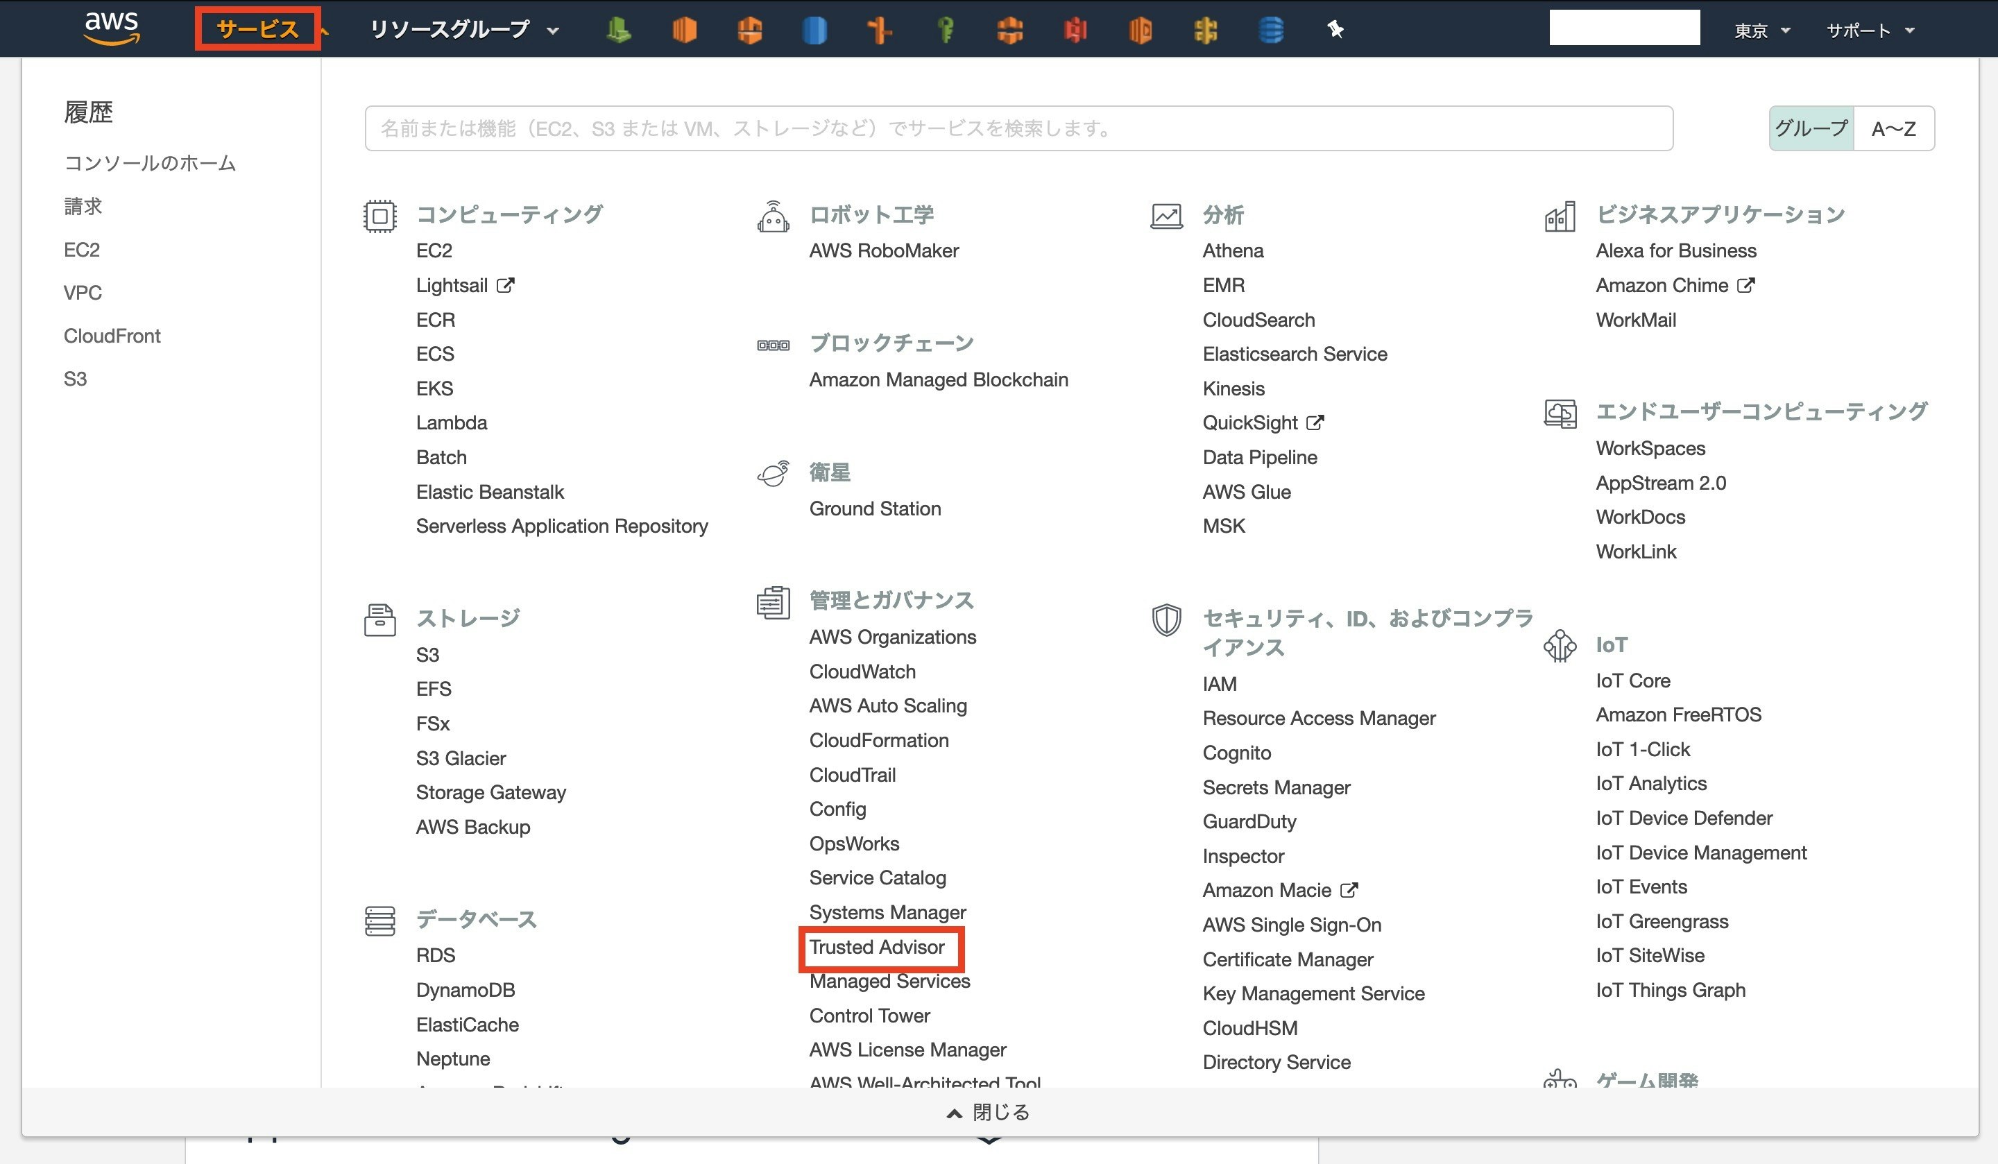Click the blockchain icon beside ブロックチェーン
Image resolution: width=1998 pixels, height=1164 pixels.
pyautogui.click(x=773, y=345)
